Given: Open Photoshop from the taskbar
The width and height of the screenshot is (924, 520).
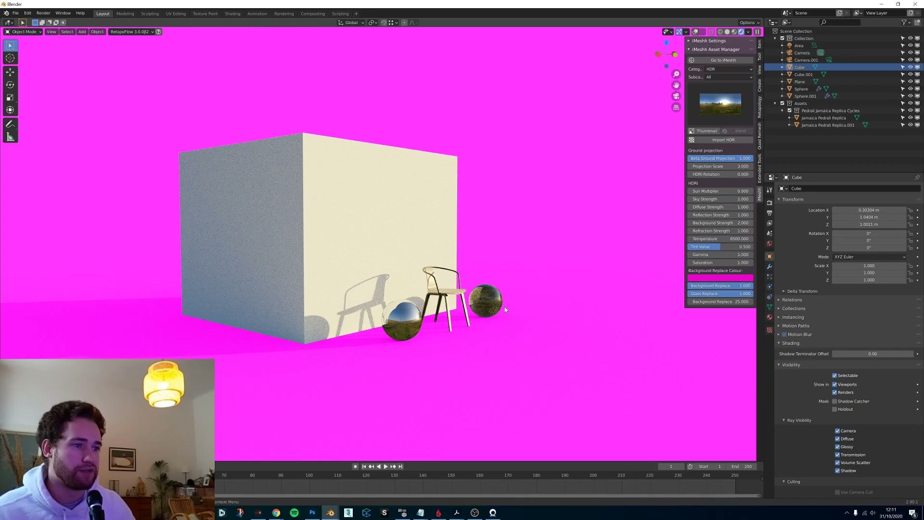Looking at the screenshot, I should 312,513.
